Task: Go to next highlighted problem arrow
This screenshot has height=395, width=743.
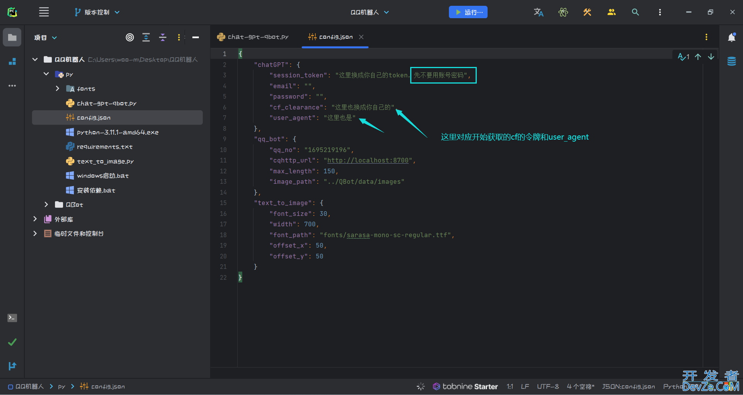Action: [711, 57]
